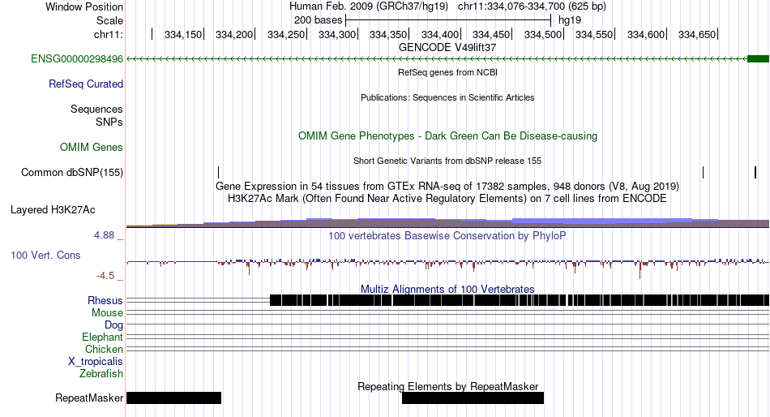The width and height of the screenshot is (770, 417).
Task: Click the chr11:334,076-334,700 position text
Action: (532, 6)
